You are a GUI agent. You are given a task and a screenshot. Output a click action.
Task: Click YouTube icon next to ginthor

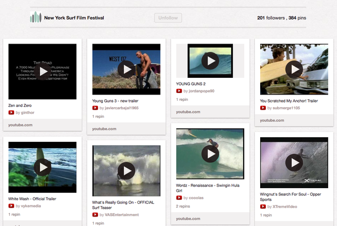point(11,112)
